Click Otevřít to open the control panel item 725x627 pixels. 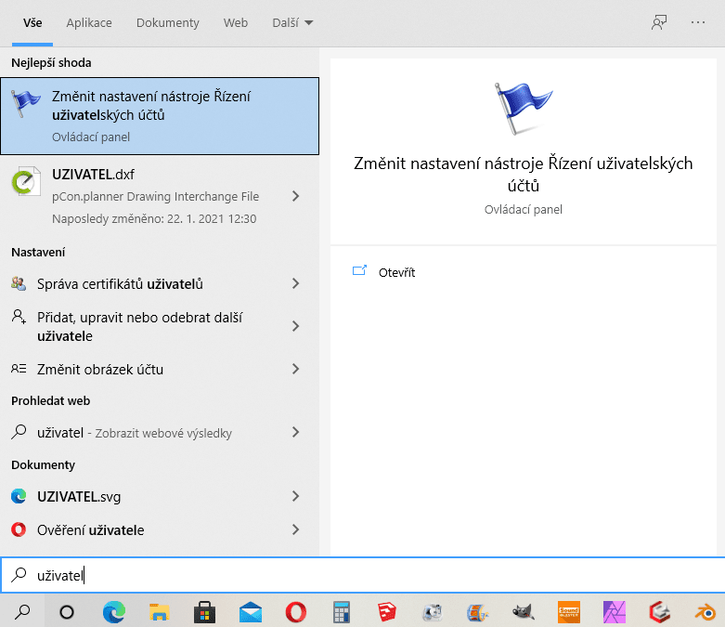396,272
